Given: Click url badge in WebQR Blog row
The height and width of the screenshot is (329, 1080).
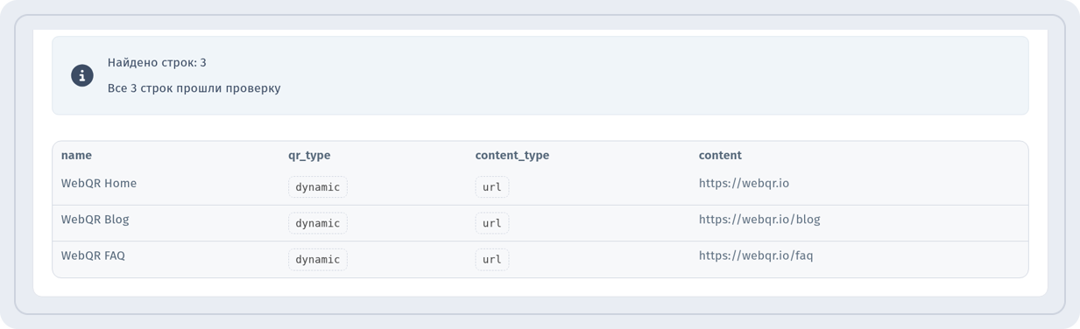Looking at the screenshot, I should coord(492,223).
